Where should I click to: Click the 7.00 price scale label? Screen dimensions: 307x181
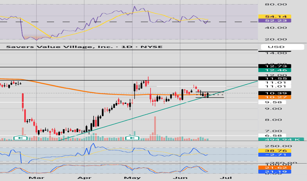[x=273, y=131]
